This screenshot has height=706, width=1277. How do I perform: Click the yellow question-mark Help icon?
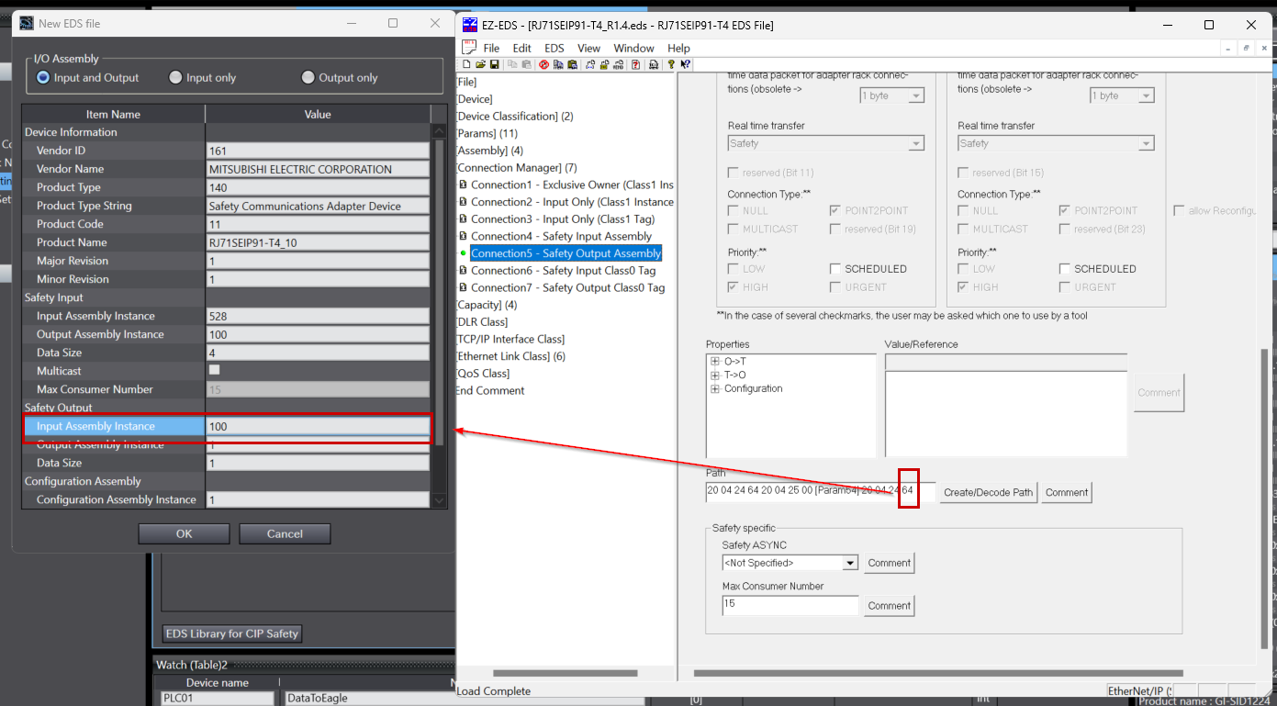coord(671,64)
